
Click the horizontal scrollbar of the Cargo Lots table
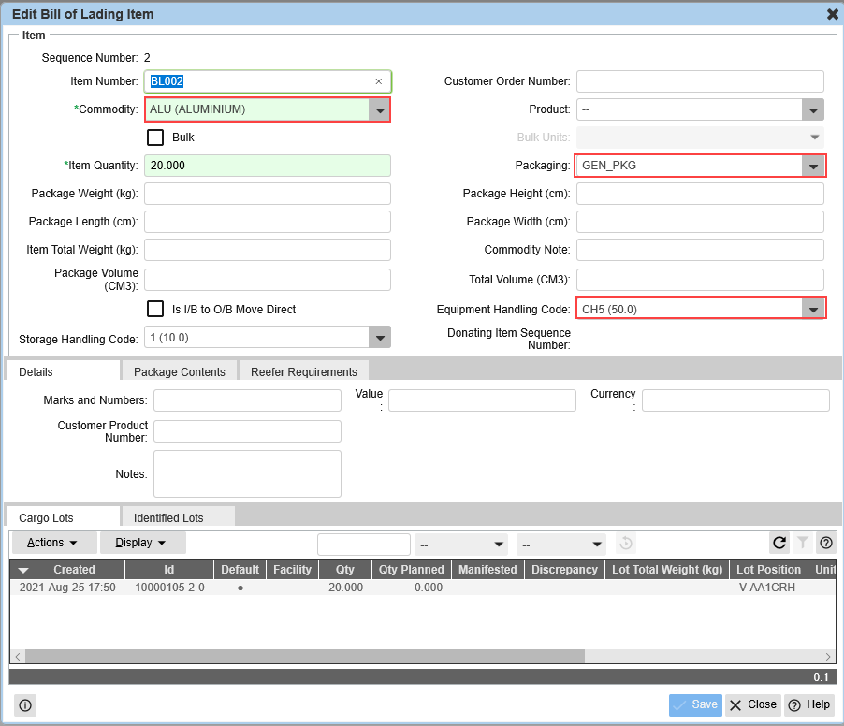305,656
